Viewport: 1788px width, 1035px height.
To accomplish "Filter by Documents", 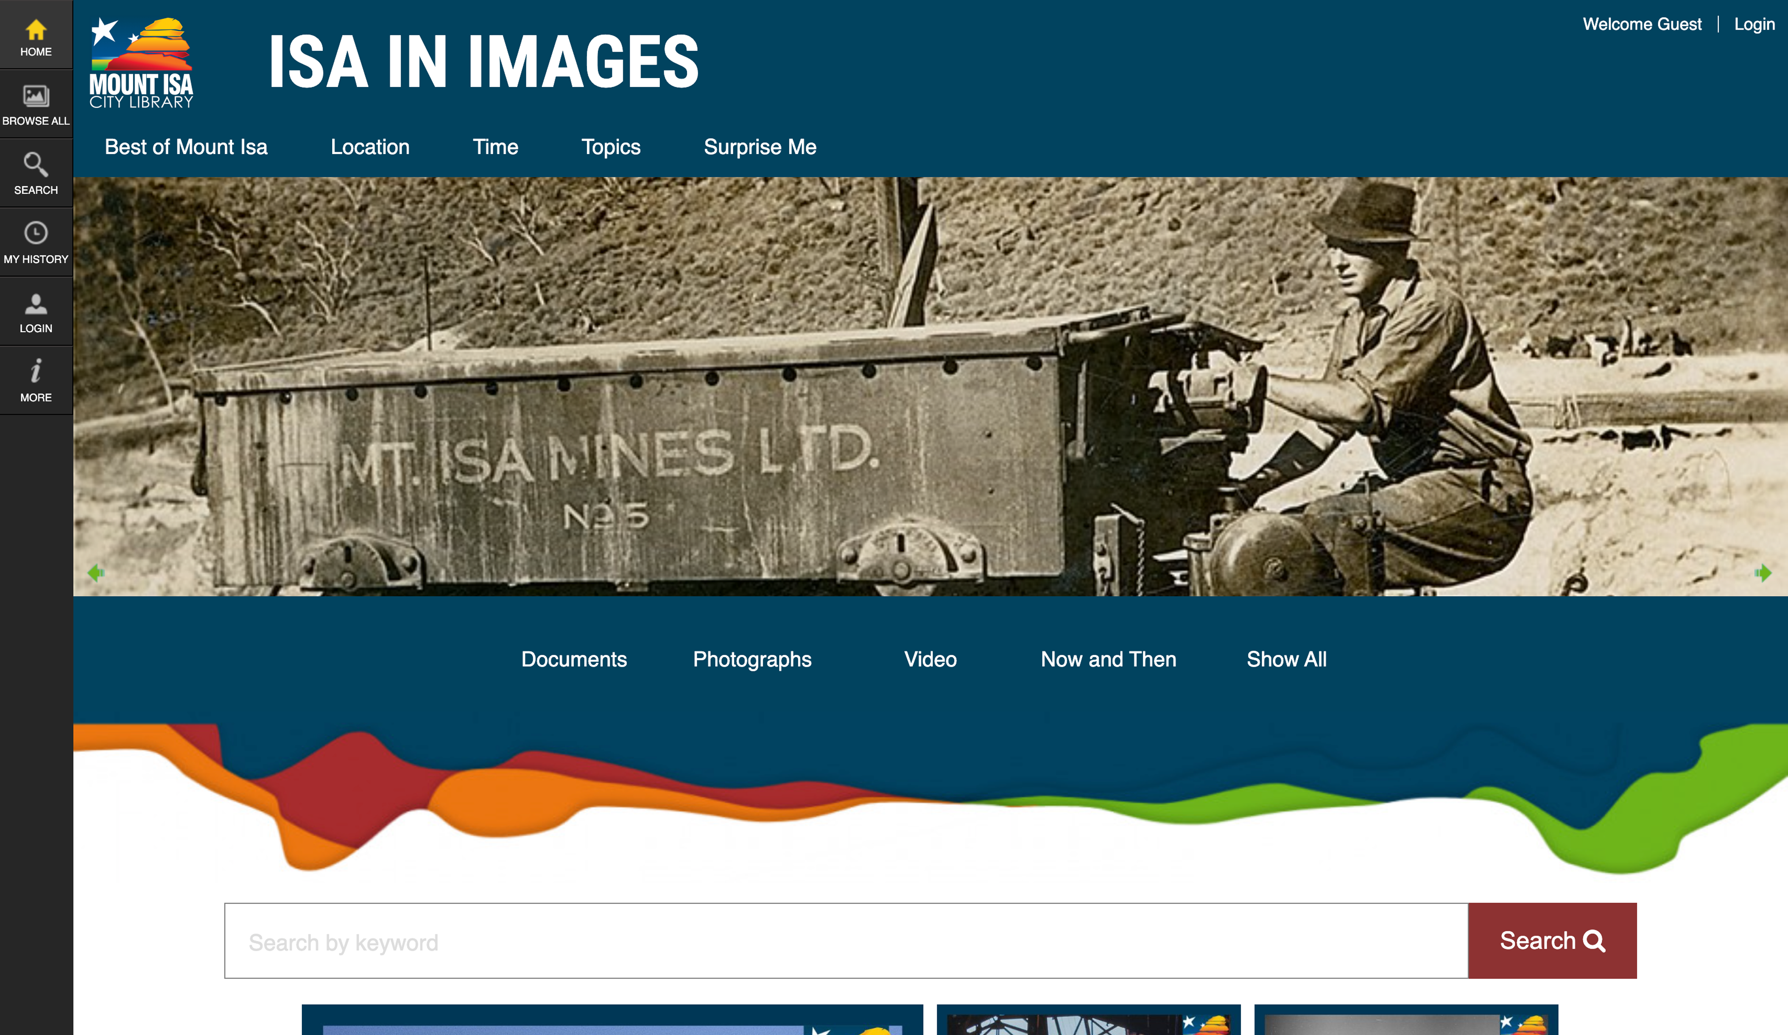I will (x=574, y=659).
